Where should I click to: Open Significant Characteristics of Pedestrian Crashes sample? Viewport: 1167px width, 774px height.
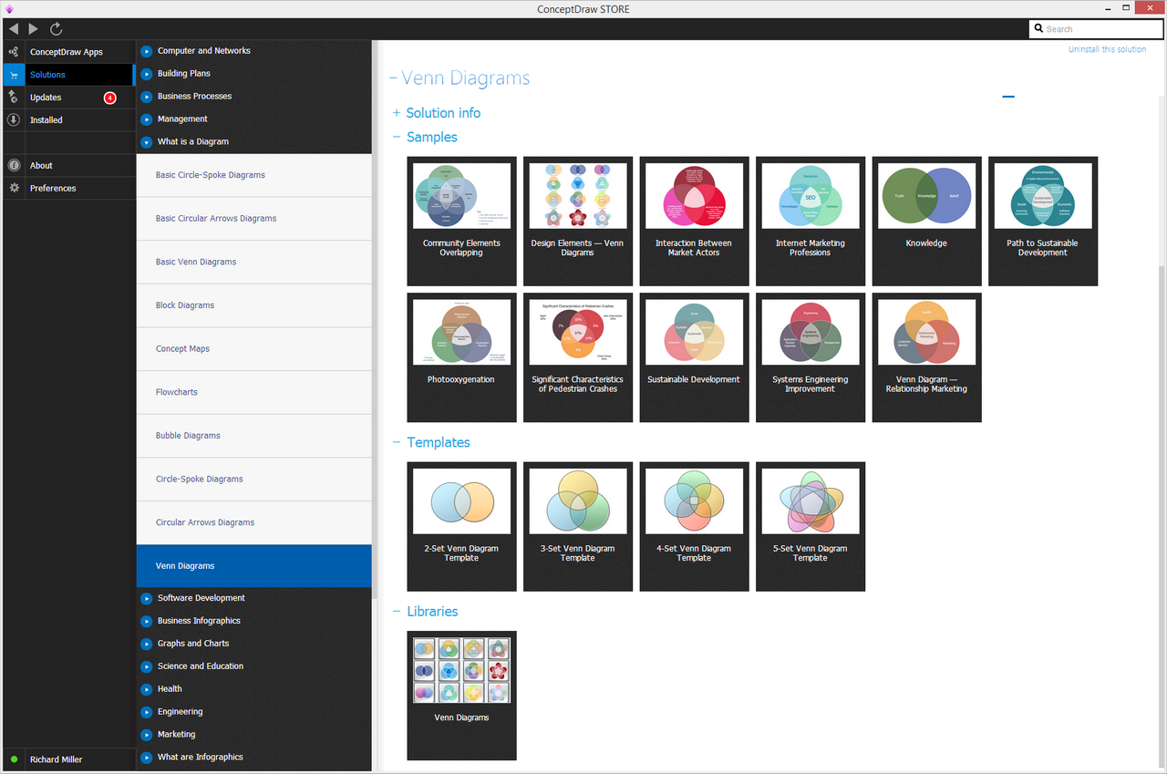pos(578,357)
